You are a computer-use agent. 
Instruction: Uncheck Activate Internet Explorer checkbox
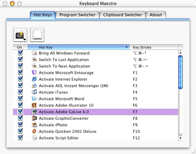pyautogui.click(x=20, y=79)
